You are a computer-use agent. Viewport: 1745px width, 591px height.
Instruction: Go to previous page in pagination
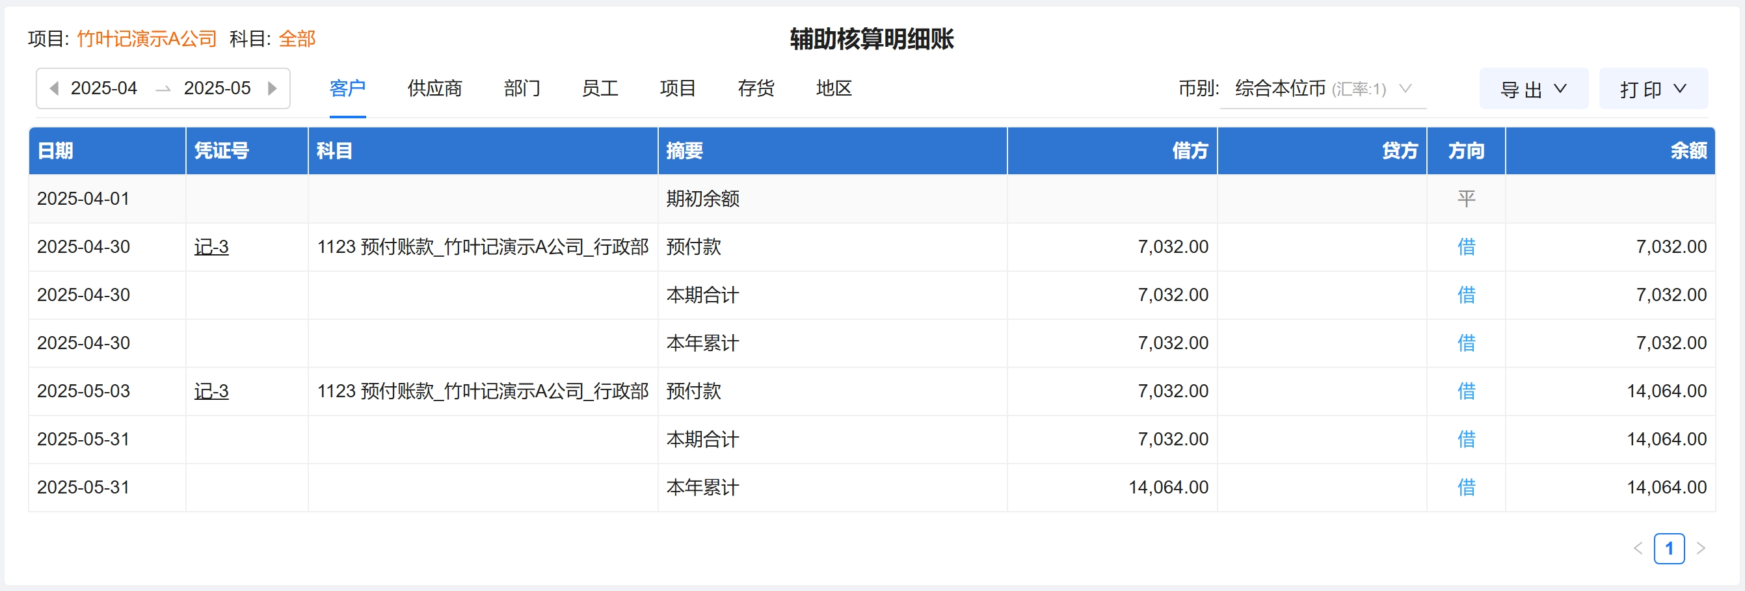pos(1638,548)
